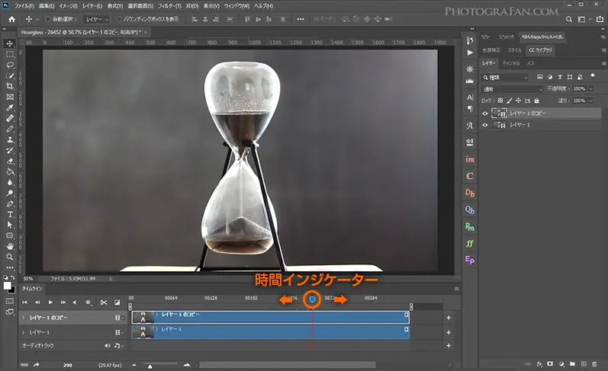The image size is (608, 371).
Task: Select the Horizontal Type tool
Action: point(10,214)
